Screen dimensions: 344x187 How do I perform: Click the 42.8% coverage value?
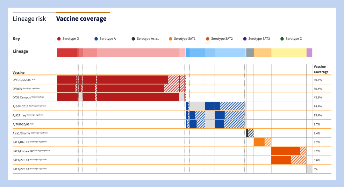[318, 97]
